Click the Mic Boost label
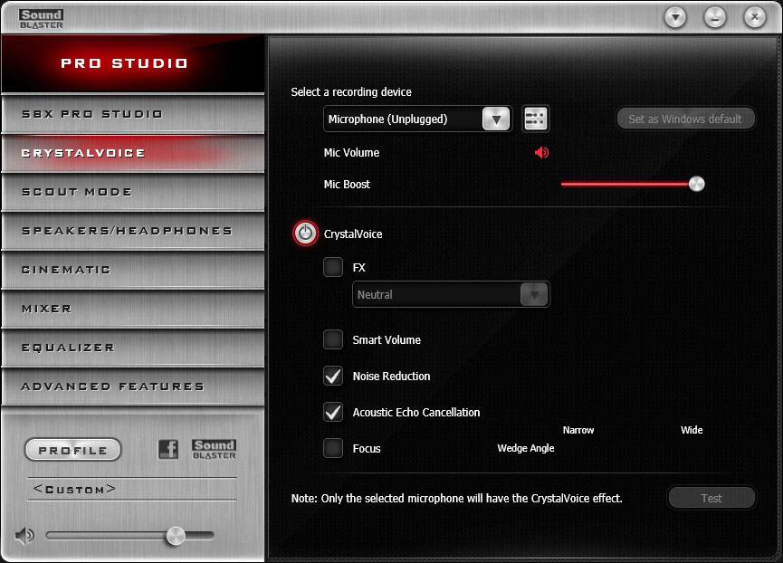This screenshot has width=783, height=563. pyautogui.click(x=347, y=184)
